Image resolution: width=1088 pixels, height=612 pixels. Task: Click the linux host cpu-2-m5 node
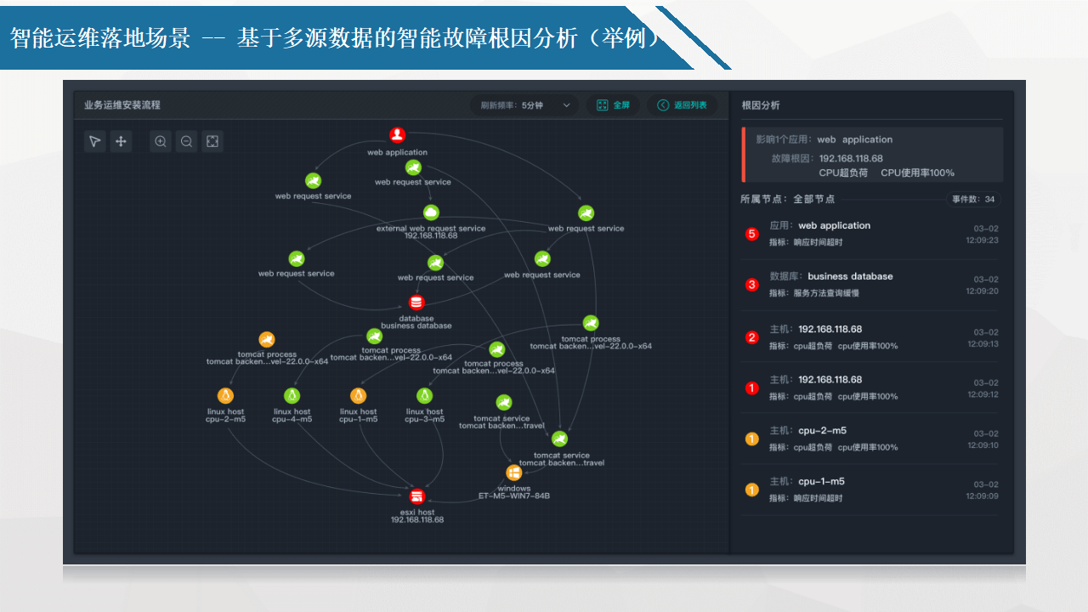[225, 396]
